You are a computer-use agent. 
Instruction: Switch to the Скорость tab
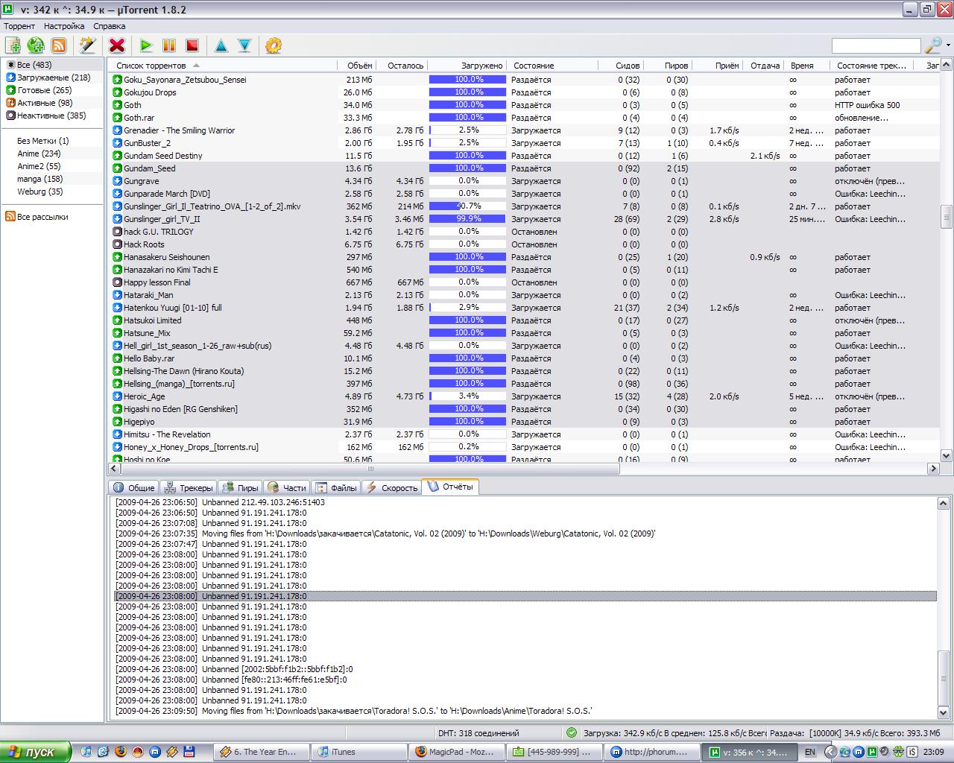coord(392,487)
